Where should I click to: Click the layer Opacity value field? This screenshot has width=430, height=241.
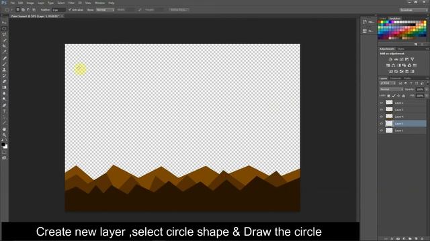(420, 89)
